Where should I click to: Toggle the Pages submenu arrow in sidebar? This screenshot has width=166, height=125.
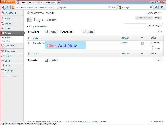(x=21, y=33)
